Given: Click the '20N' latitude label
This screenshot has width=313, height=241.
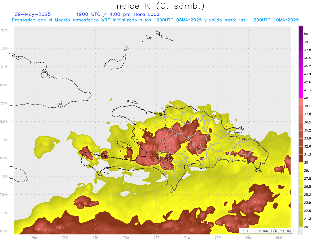Looking at the screenshot, I should (4, 103).
